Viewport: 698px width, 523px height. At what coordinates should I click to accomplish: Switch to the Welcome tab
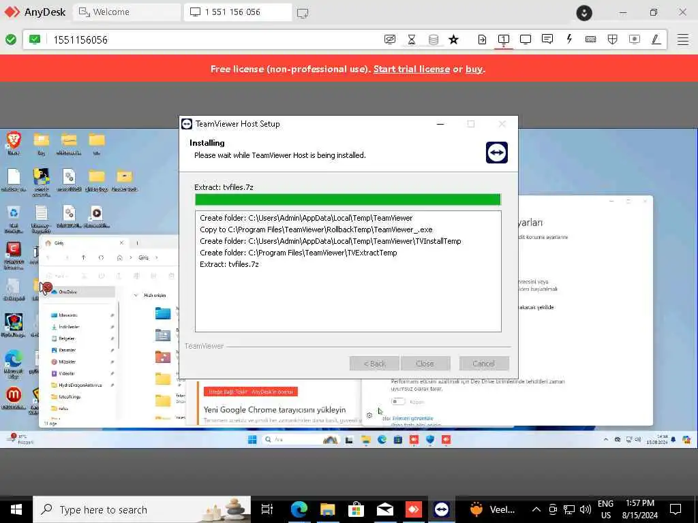pos(127,12)
